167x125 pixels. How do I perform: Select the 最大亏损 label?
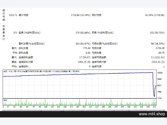click(23, 15)
